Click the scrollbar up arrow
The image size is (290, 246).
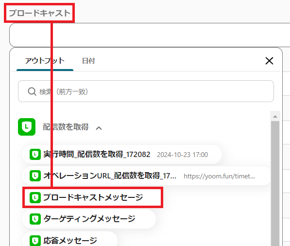click(275, 116)
